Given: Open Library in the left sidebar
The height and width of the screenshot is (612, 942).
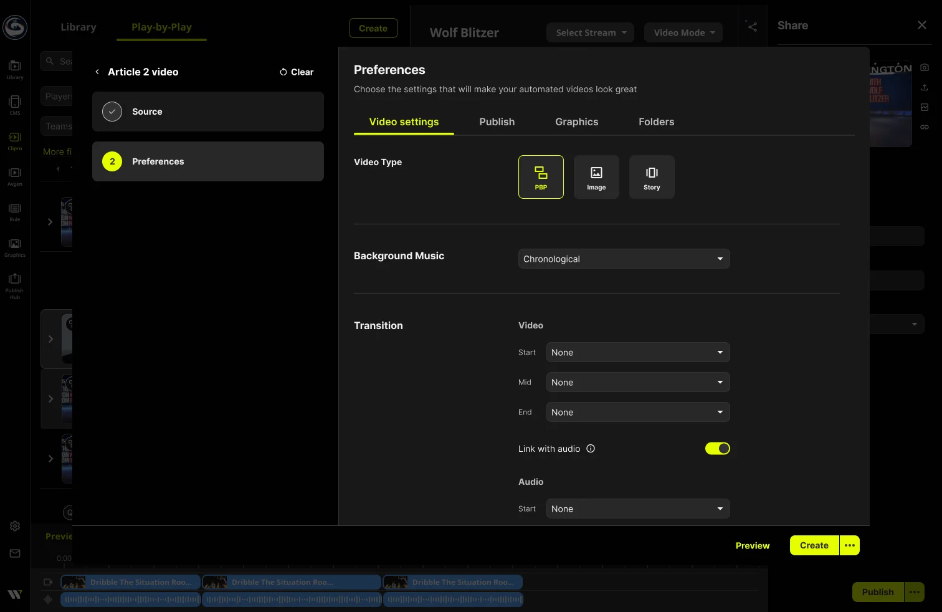Looking at the screenshot, I should pos(15,69).
